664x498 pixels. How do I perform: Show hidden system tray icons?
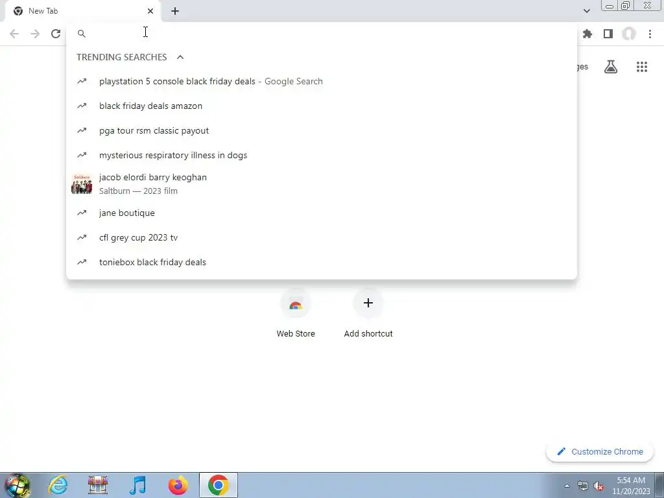pos(567,486)
